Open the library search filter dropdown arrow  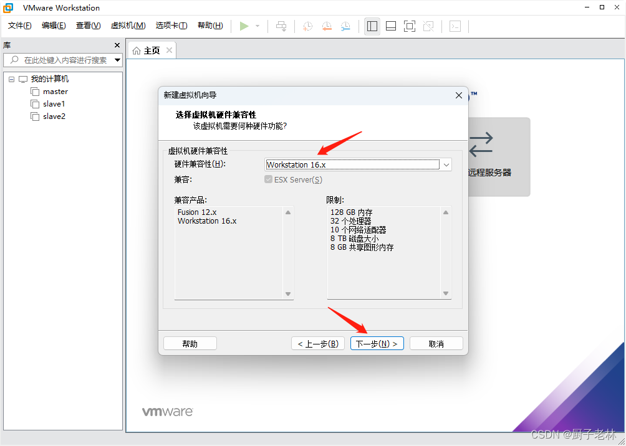(x=117, y=60)
